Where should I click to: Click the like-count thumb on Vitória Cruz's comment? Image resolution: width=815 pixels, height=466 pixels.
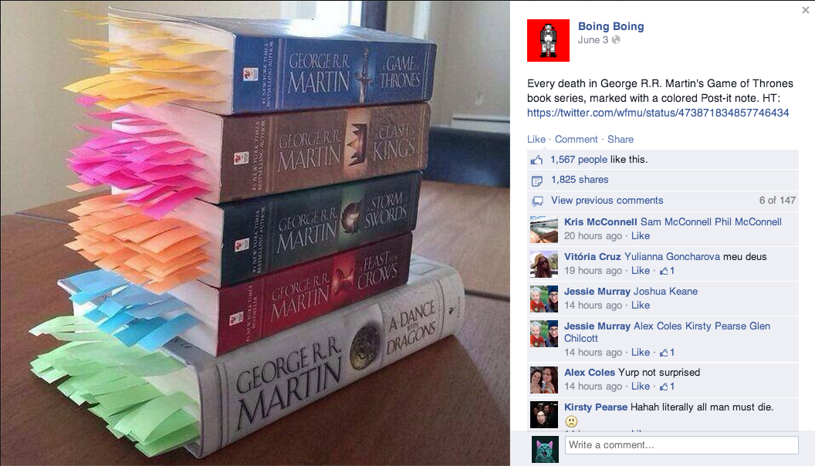tap(664, 271)
